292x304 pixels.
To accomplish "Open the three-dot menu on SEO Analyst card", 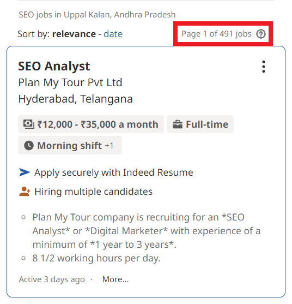I will pos(263,67).
